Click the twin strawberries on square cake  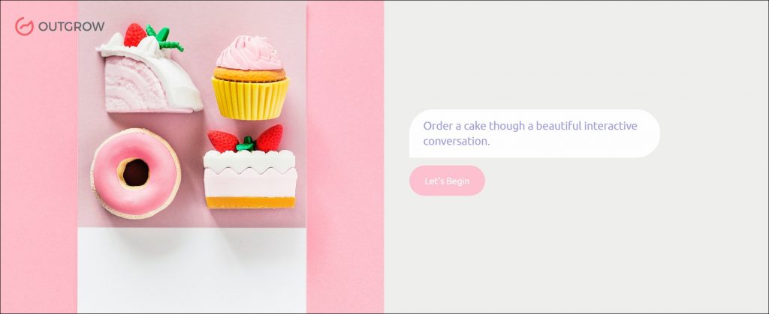click(246, 139)
